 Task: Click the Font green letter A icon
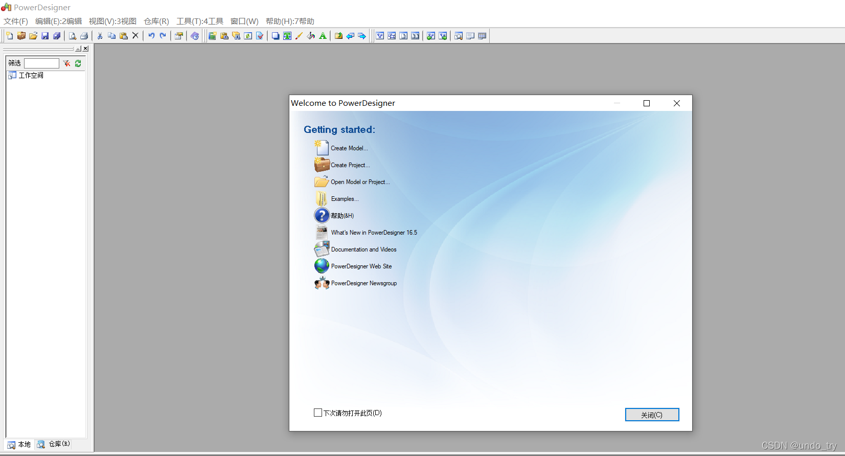click(323, 36)
